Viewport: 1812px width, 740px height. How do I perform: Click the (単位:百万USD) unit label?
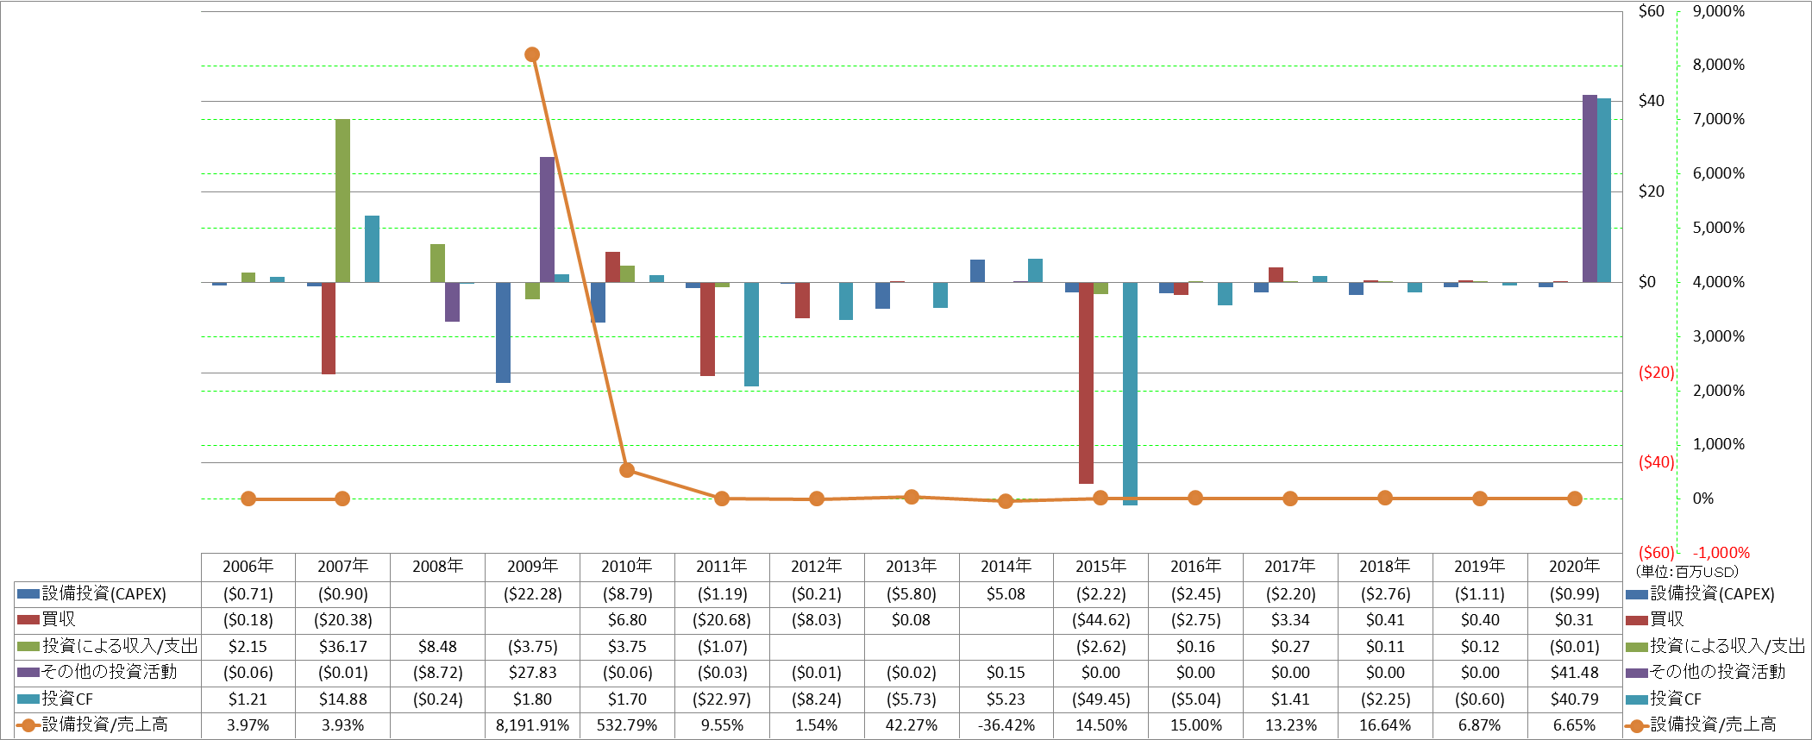tap(1687, 572)
